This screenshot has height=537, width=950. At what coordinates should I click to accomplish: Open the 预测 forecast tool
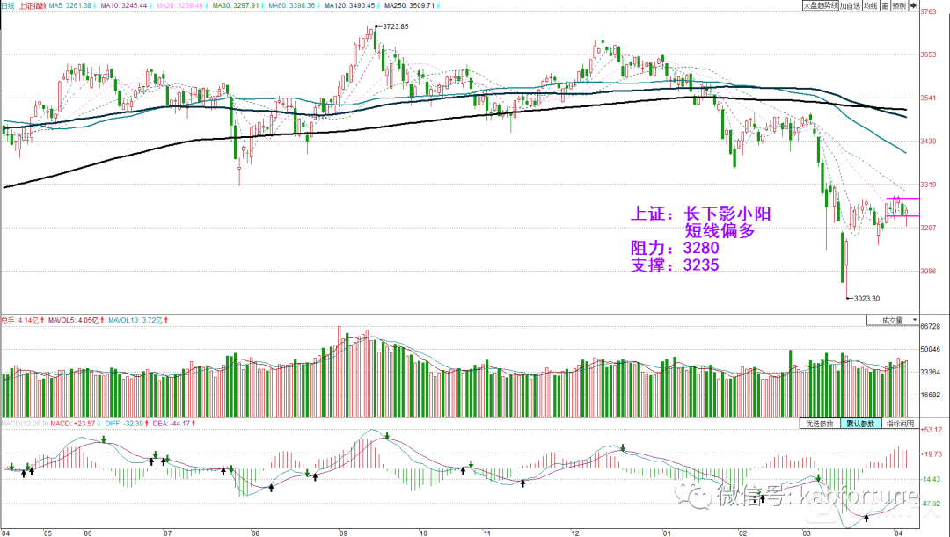pos(898,5)
